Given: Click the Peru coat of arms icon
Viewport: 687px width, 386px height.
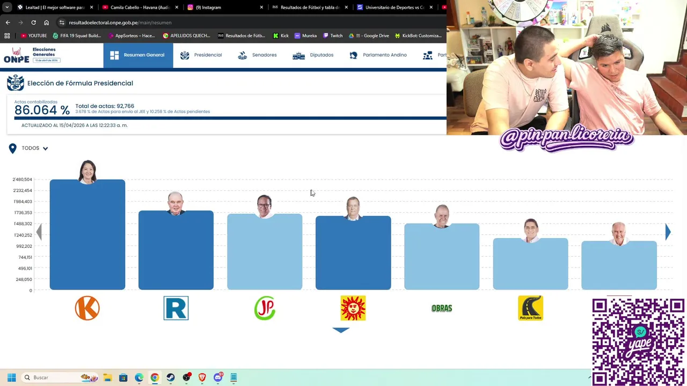Looking at the screenshot, I should coord(16,83).
